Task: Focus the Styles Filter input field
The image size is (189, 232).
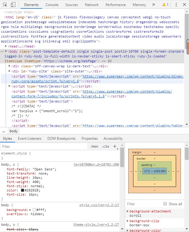Action: [x=44, y=146]
